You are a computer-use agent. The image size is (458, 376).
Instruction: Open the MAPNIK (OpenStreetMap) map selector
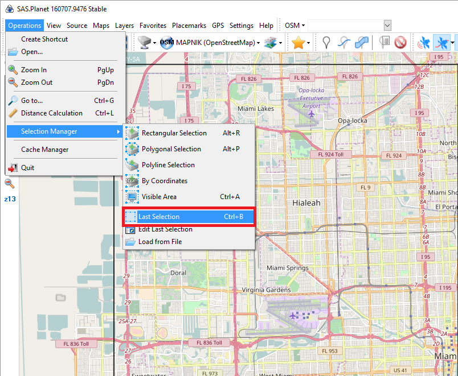point(210,43)
